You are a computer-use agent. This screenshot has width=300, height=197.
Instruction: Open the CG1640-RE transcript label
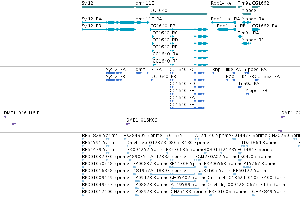click(165, 47)
